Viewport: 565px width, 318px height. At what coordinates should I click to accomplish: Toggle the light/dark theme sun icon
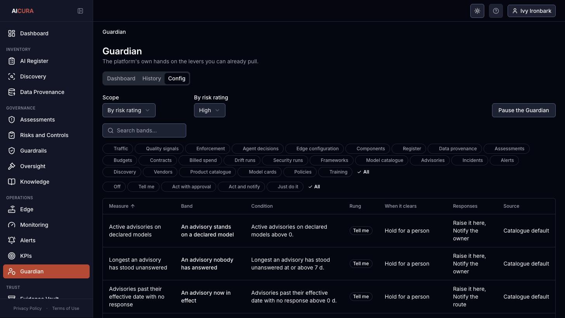pos(477,11)
